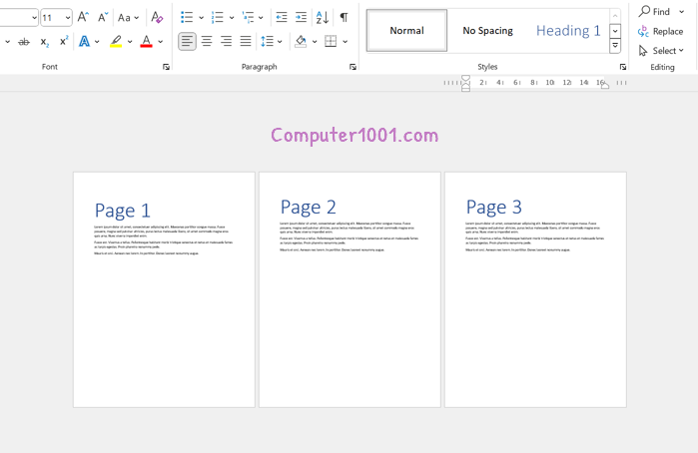This screenshot has width=698, height=453.
Task: Open font color dropdown arrow
Action: click(x=160, y=42)
